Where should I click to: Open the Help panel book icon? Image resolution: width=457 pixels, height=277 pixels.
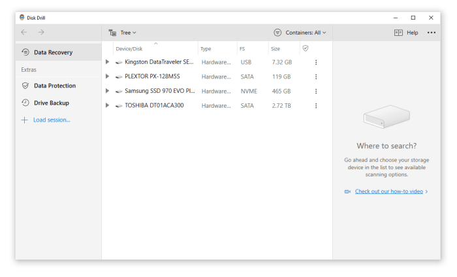pyautogui.click(x=398, y=33)
